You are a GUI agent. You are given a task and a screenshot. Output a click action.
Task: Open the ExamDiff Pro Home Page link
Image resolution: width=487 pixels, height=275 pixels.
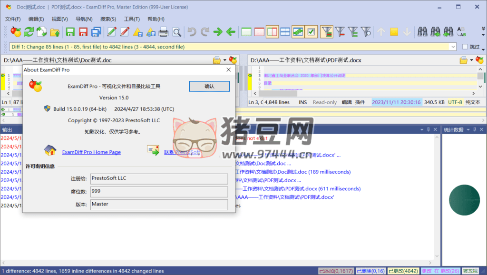[x=91, y=152]
